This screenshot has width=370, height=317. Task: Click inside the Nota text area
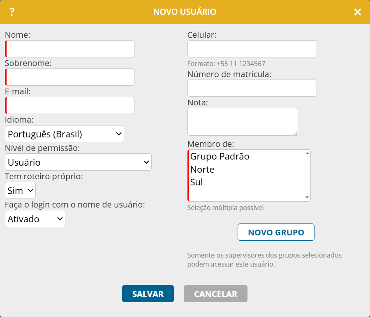click(x=243, y=122)
